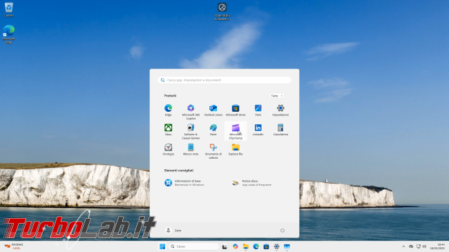Open Microsoft Store pinned app
Screen dimensions: 449x252
[x=236, y=110]
